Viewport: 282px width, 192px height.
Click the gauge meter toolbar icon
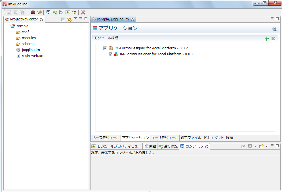(33, 12)
